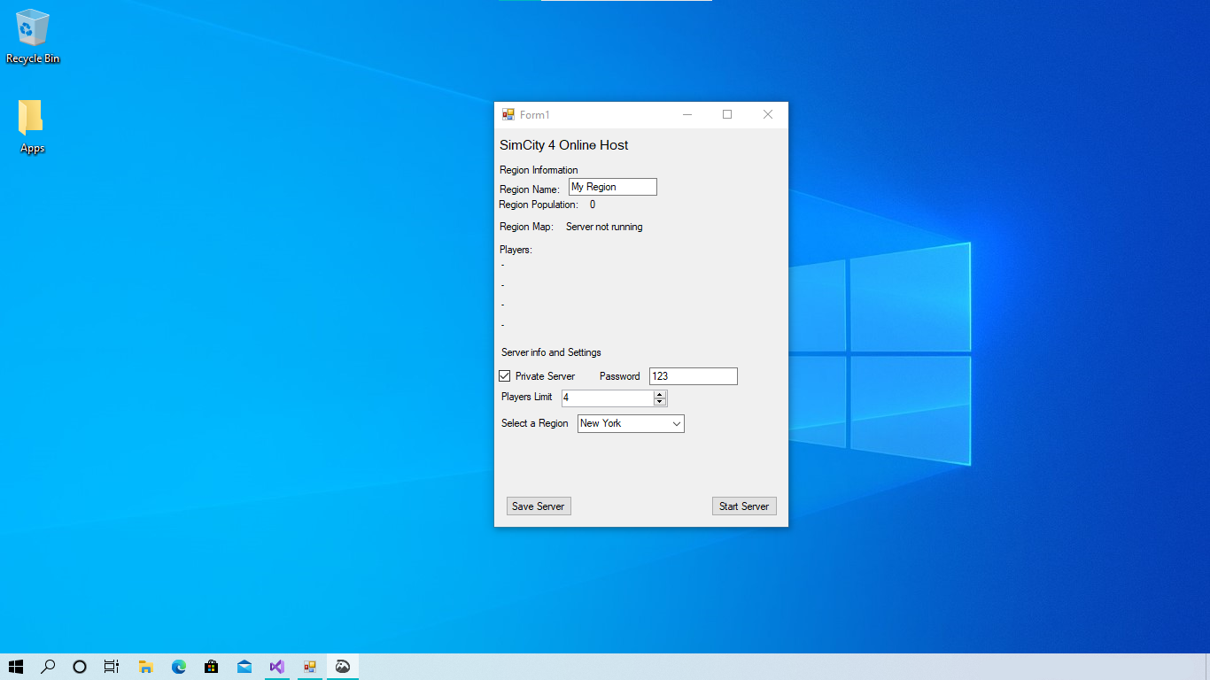Switch to Visual Studio in taskbar
Viewport: 1210px width, 680px height.
[x=277, y=667]
